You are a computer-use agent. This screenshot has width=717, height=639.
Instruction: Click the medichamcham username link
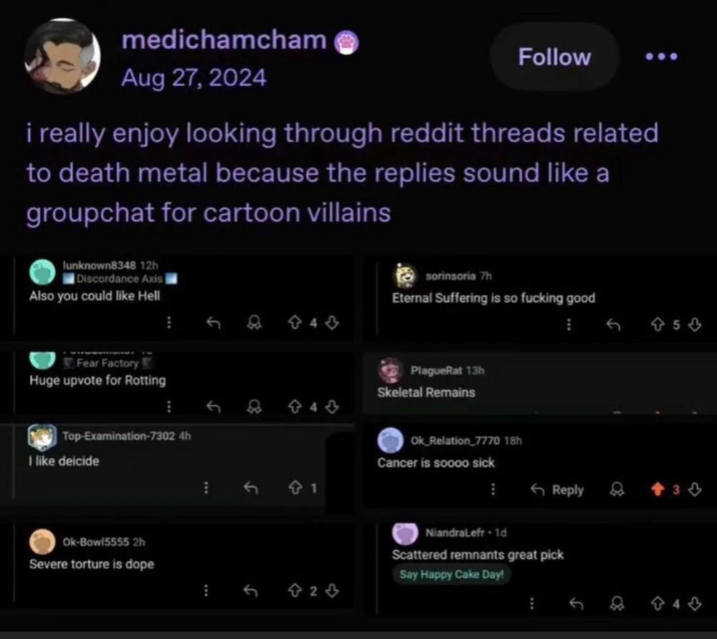[224, 40]
